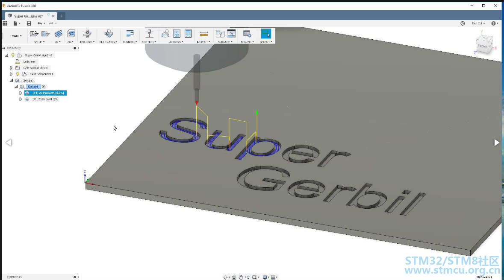Viewport: 504px width, 280px height.
Task: Open the CAM workspace dropdown
Action: (17, 36)
